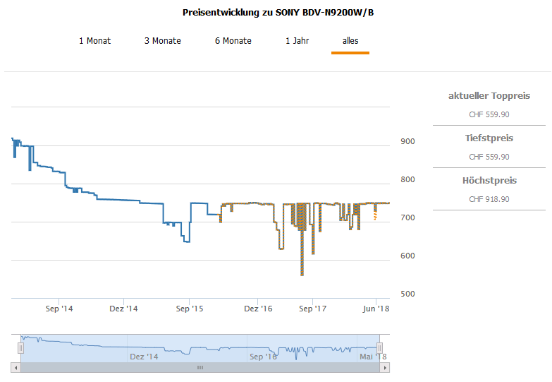Click the Dez '16 x-axis label
Screen dimensions: 552x382
[x=258, y=309]
